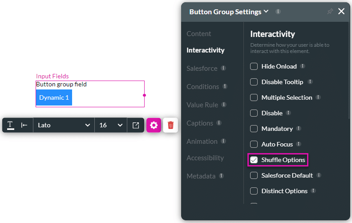Go to the Conditions tab
This screenshot has height=223, width=352.
click(203, 86)
